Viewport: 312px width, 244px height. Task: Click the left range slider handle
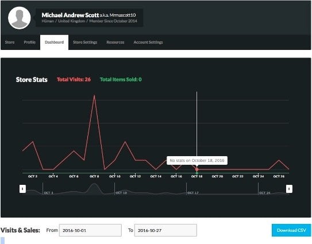coord(22,189)
